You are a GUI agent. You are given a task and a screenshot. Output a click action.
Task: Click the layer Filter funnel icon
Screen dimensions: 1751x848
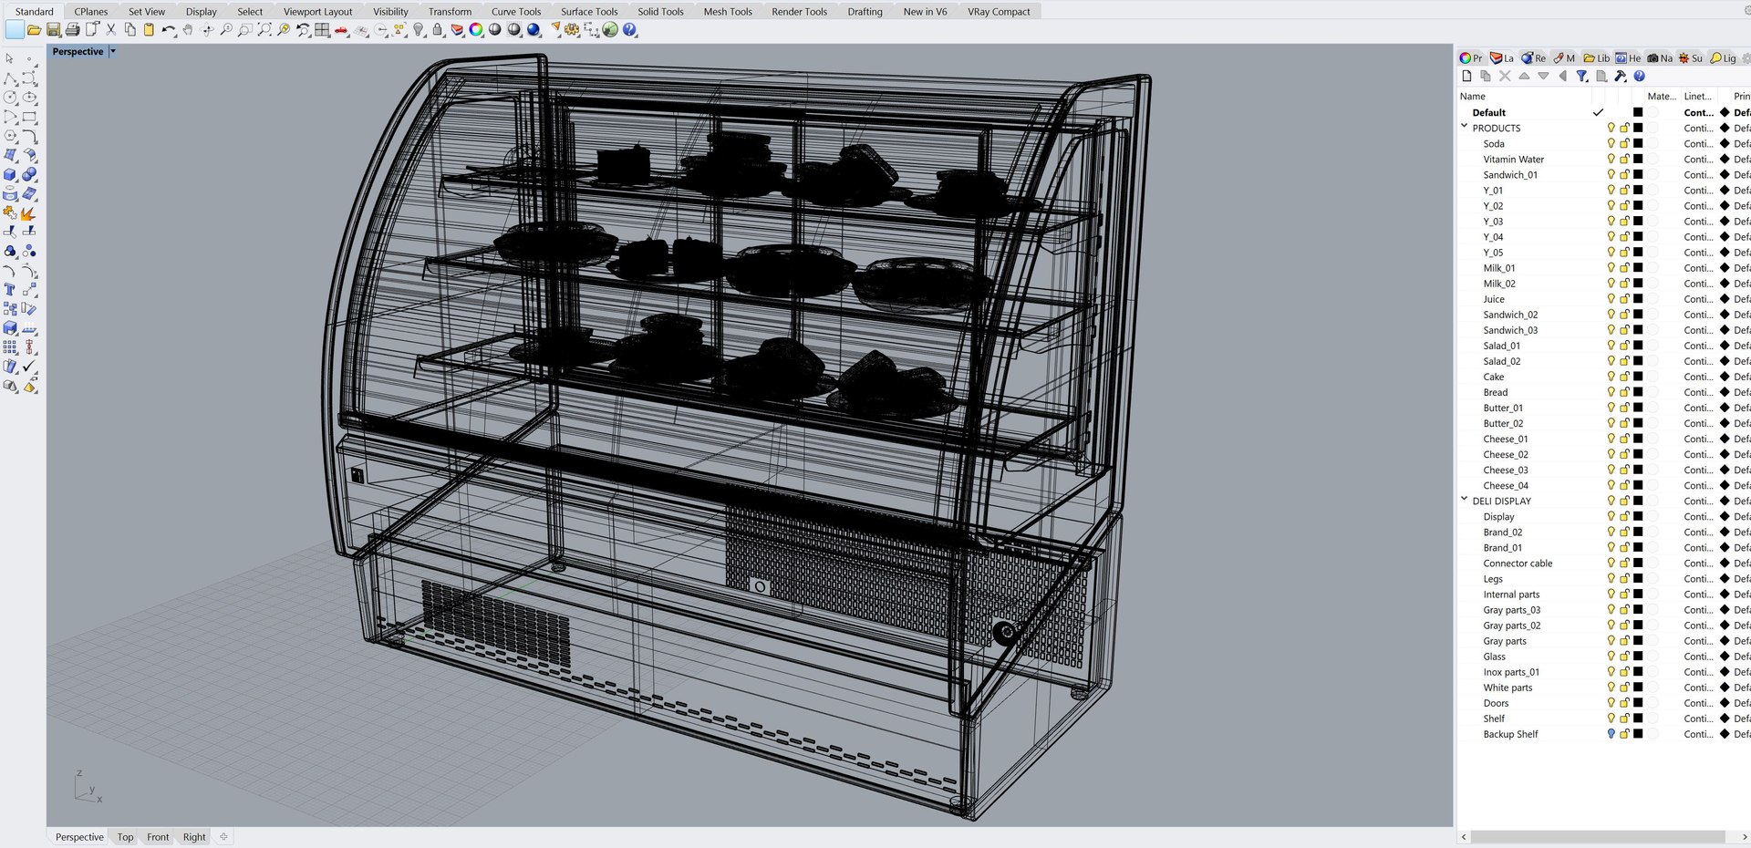click(1582, 77)
